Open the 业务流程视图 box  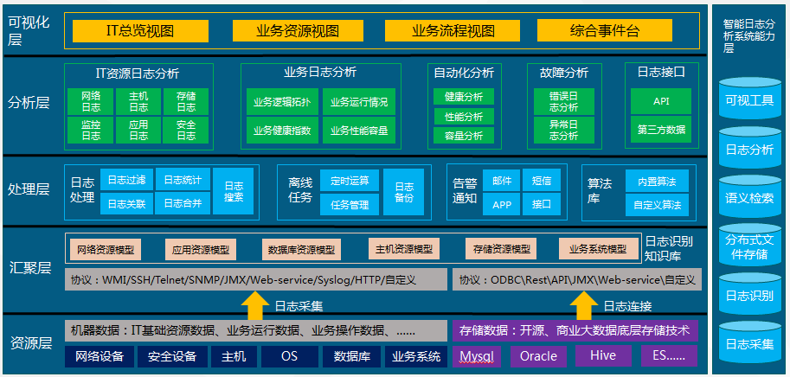click(453, 31)
